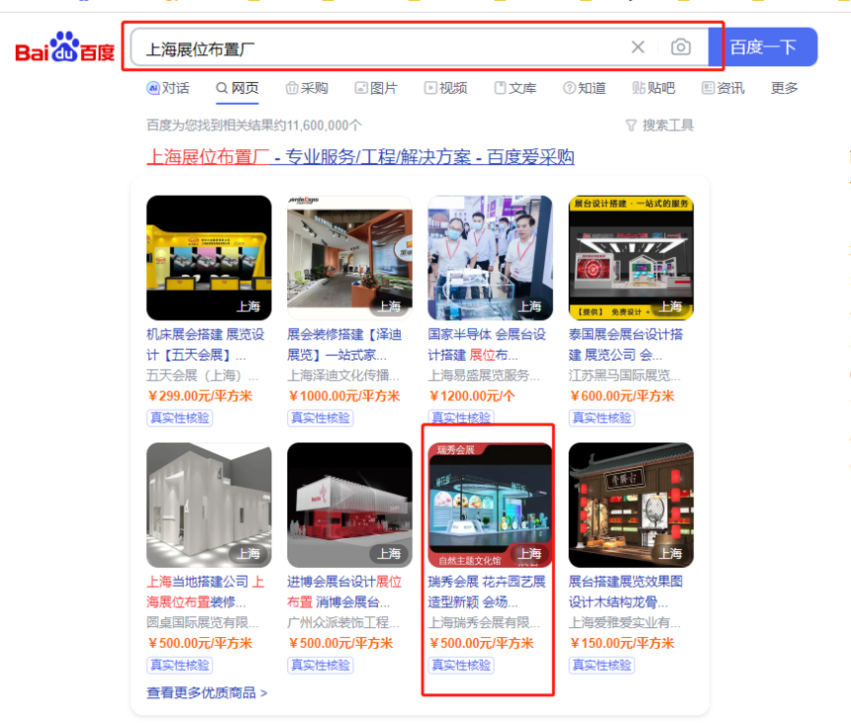Open 展台搭建展览效果图 listing title
The image size is (851, 724).
pyautogui.click(x=625, y=591)
